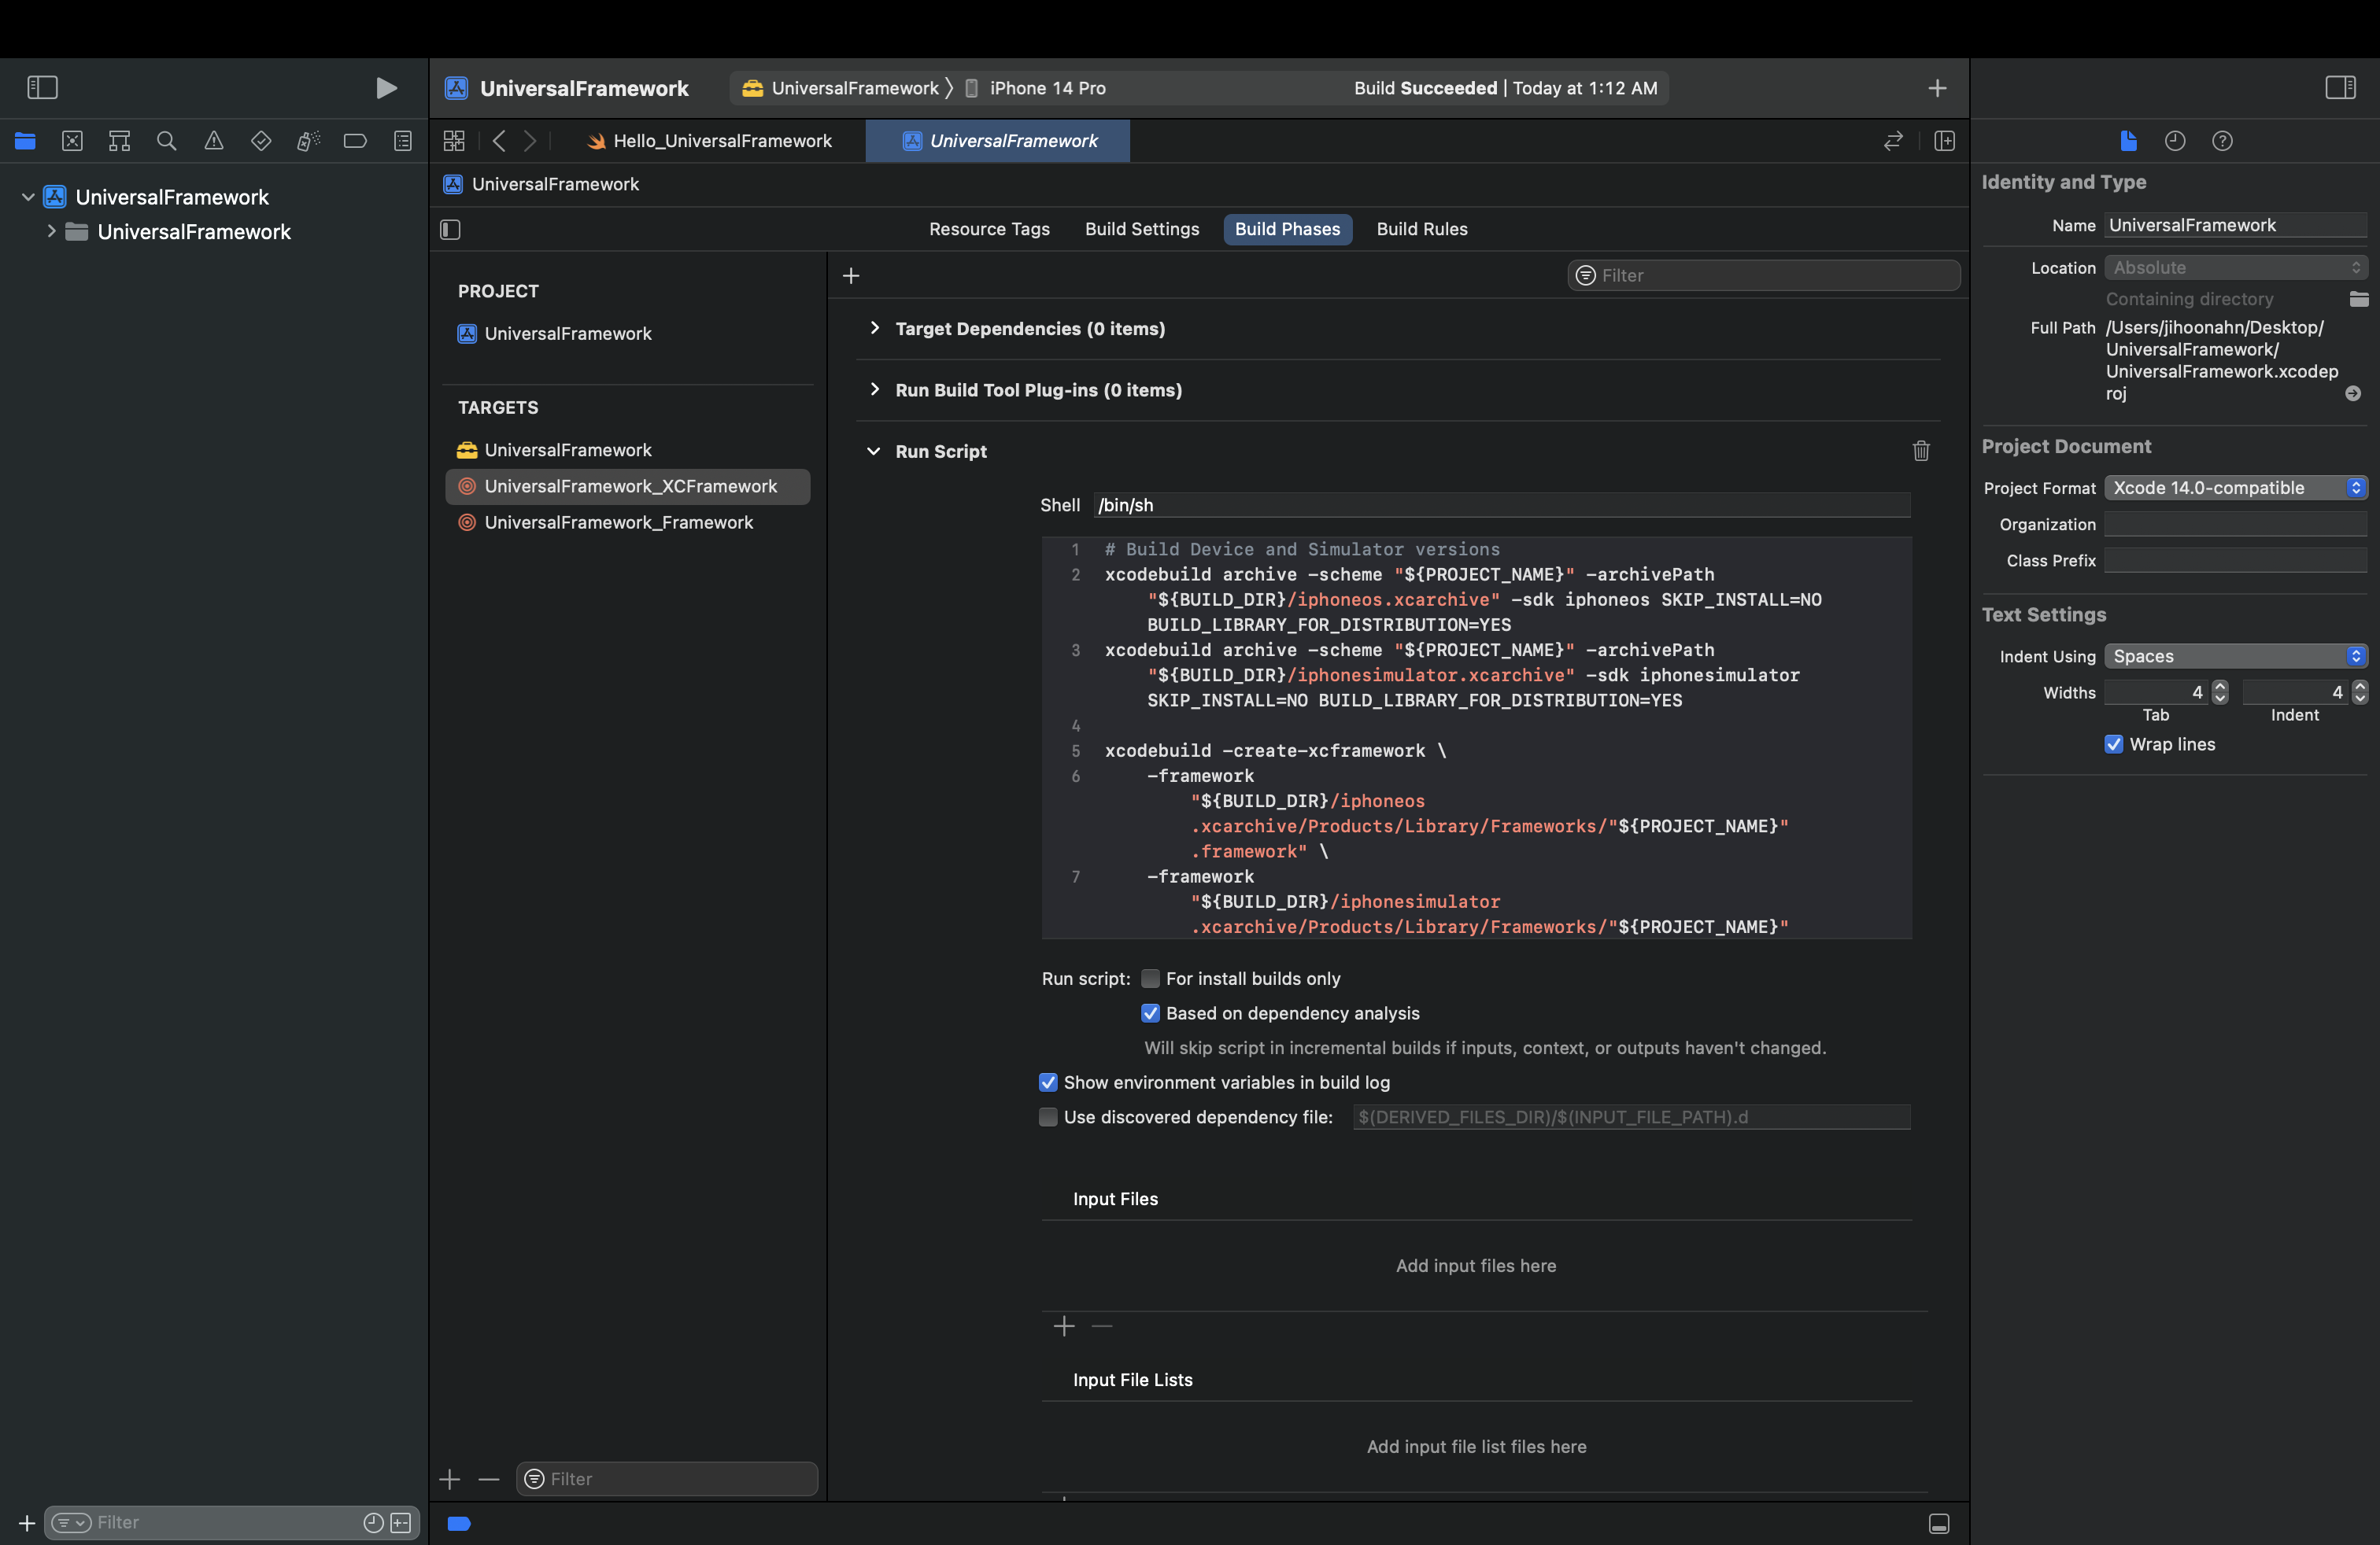Increment the Tab width stepper
Image resolution: width=2380 pixels, height=1545 pixels.
click(x=2220, y=687)
